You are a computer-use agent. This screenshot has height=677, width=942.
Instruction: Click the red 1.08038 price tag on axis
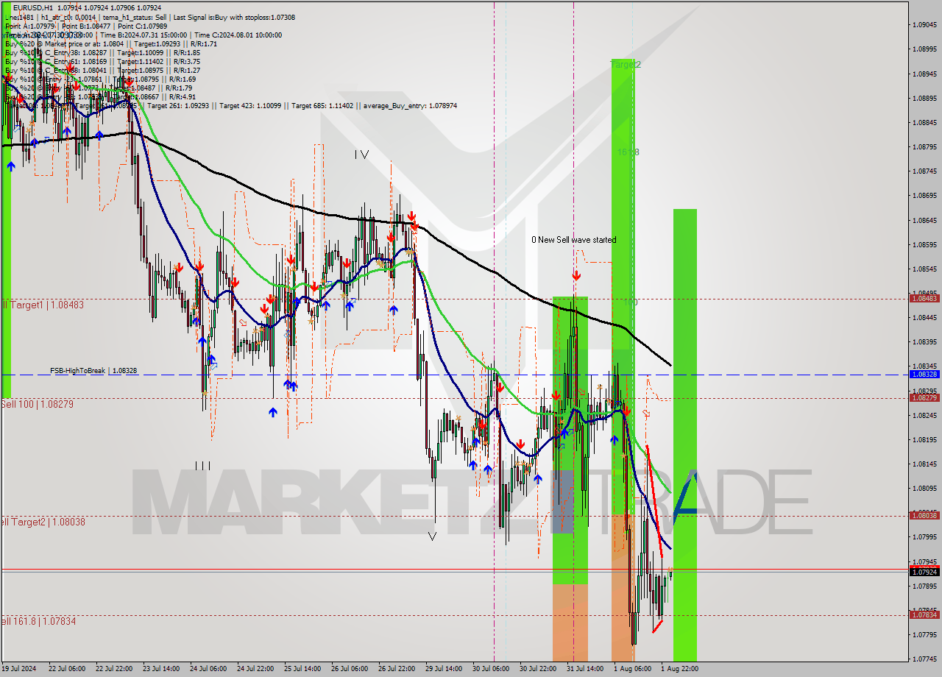pos(924,515)
